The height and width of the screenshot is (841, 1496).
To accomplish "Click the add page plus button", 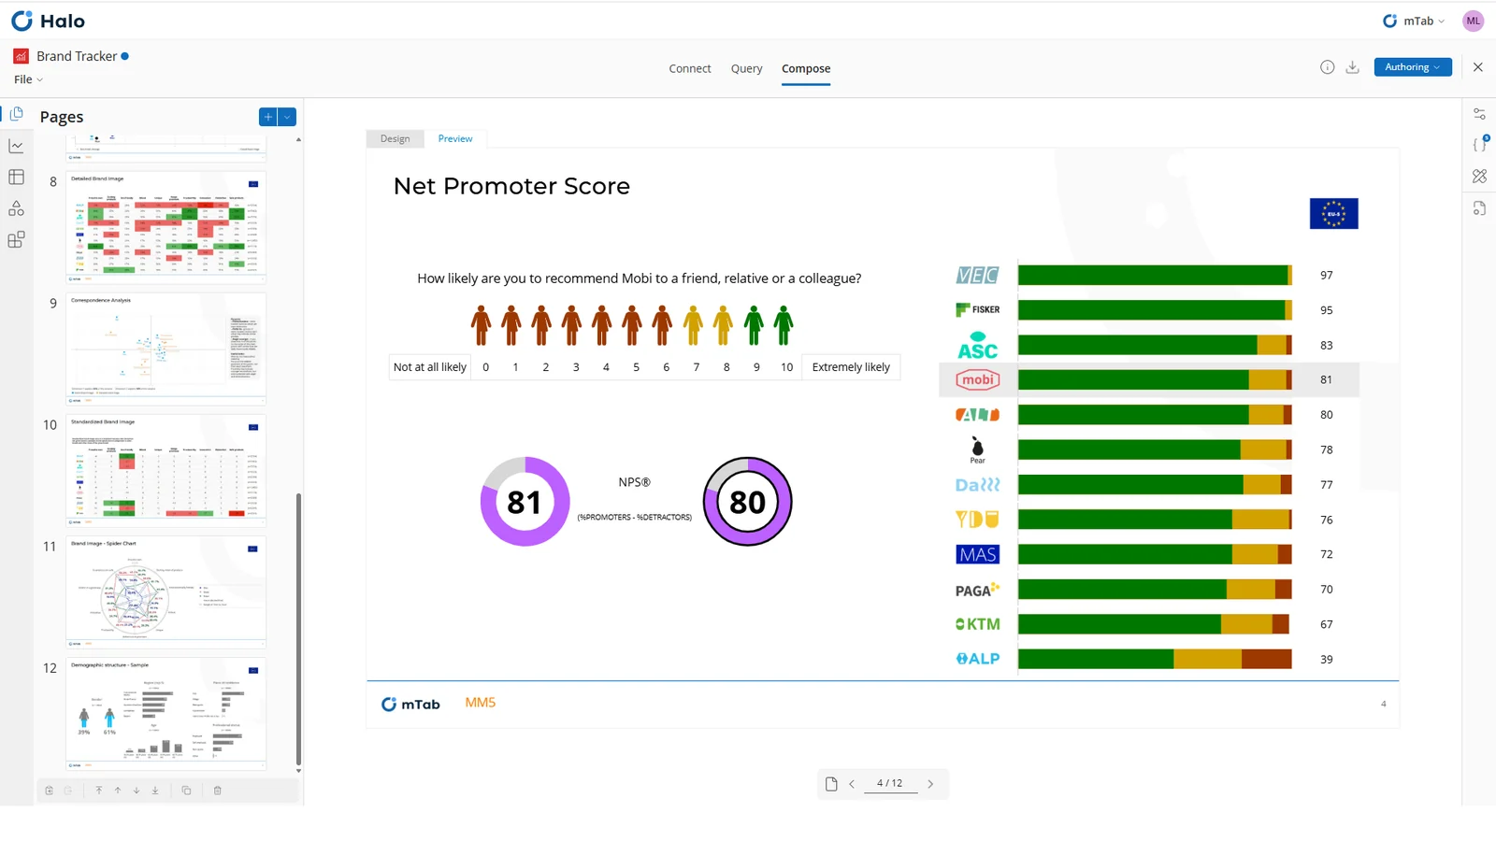I will click(268, 117).
